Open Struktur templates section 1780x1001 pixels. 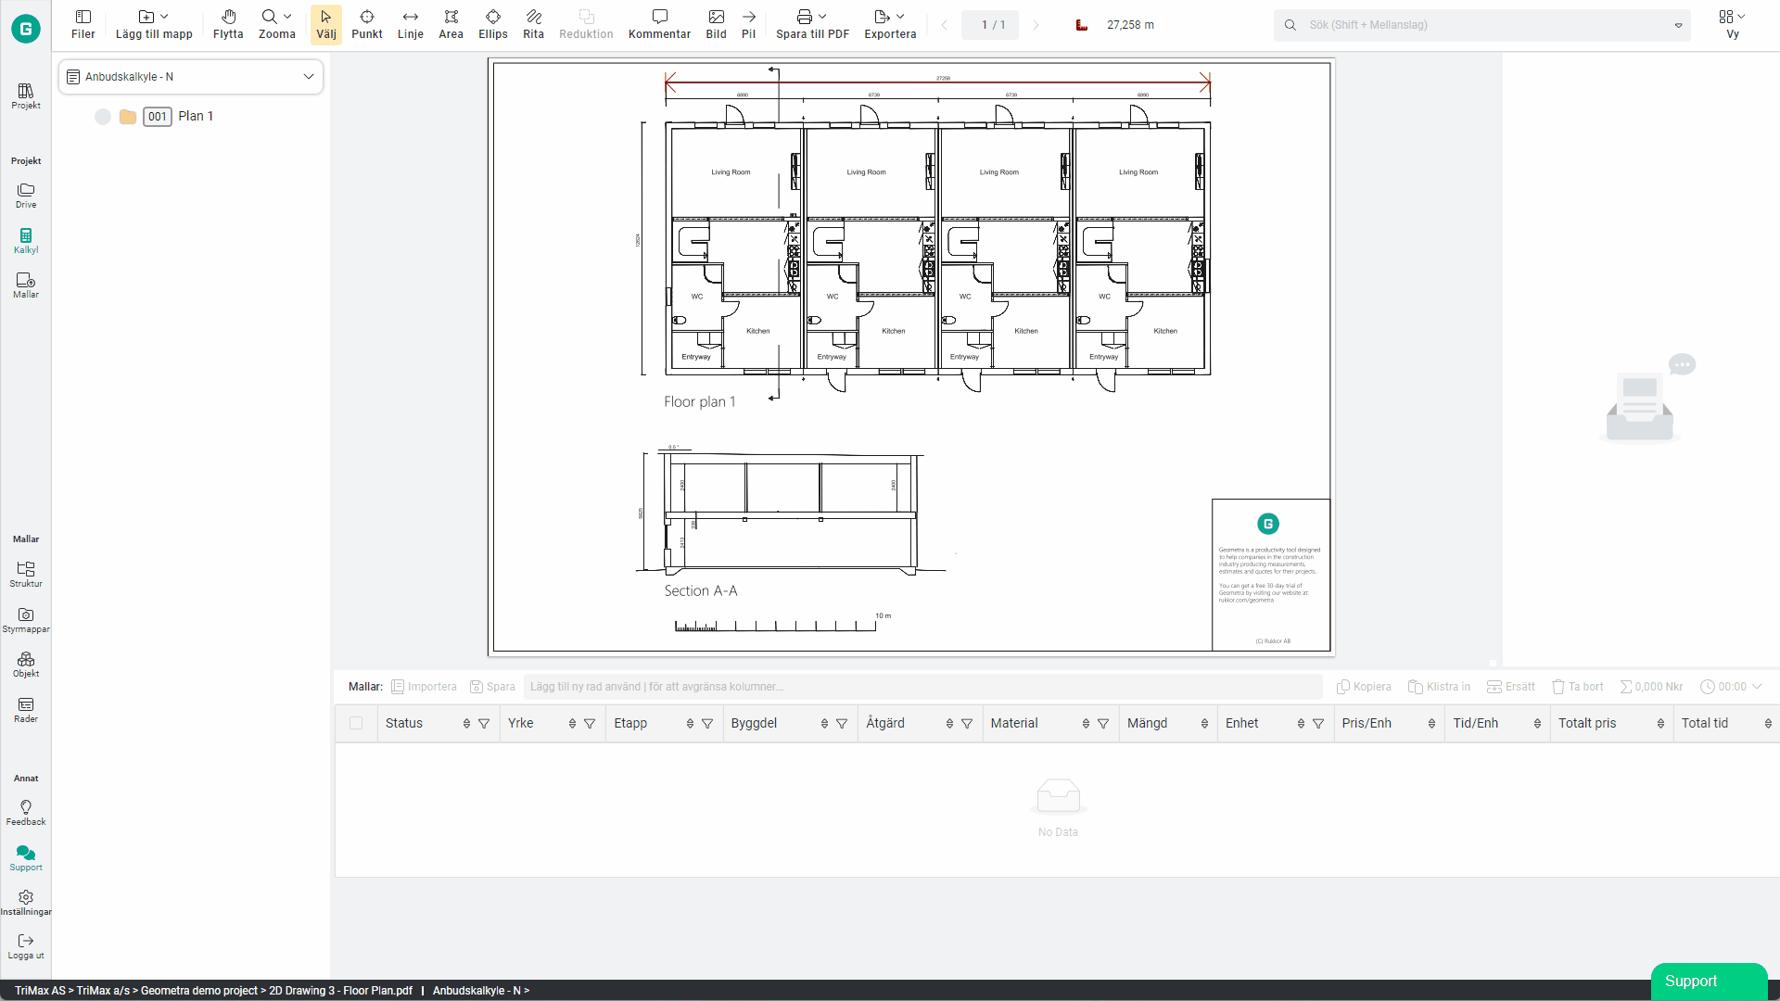[x=26, y=575]
